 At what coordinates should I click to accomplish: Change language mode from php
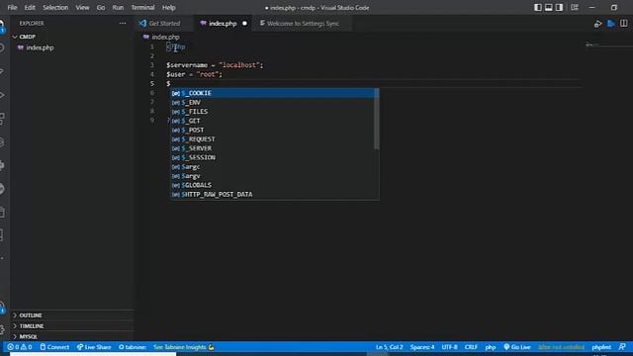click(491, 347)
